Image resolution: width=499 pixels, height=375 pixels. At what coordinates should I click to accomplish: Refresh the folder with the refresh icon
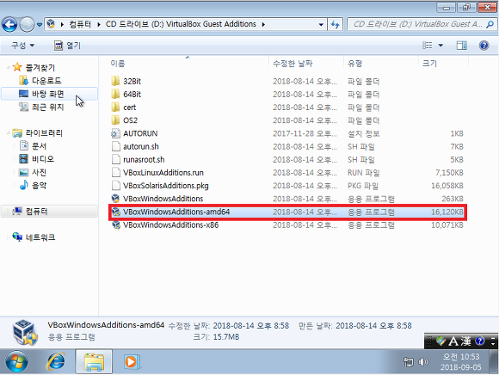click(x=336, y=24)
